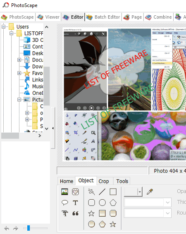Insert a photo object
The image size is (186, 234).
[64, 192]
